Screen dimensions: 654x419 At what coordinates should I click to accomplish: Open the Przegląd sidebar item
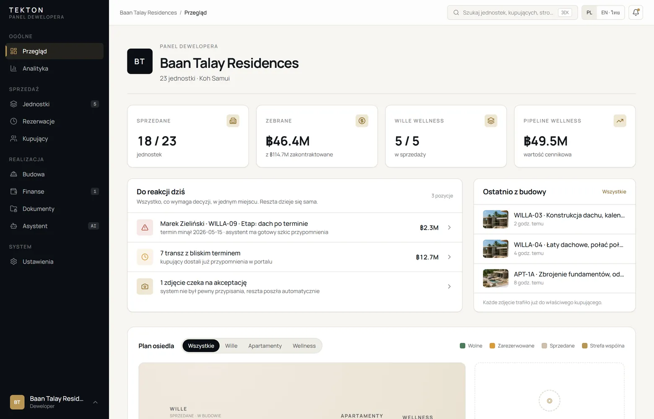click(54, 51)
